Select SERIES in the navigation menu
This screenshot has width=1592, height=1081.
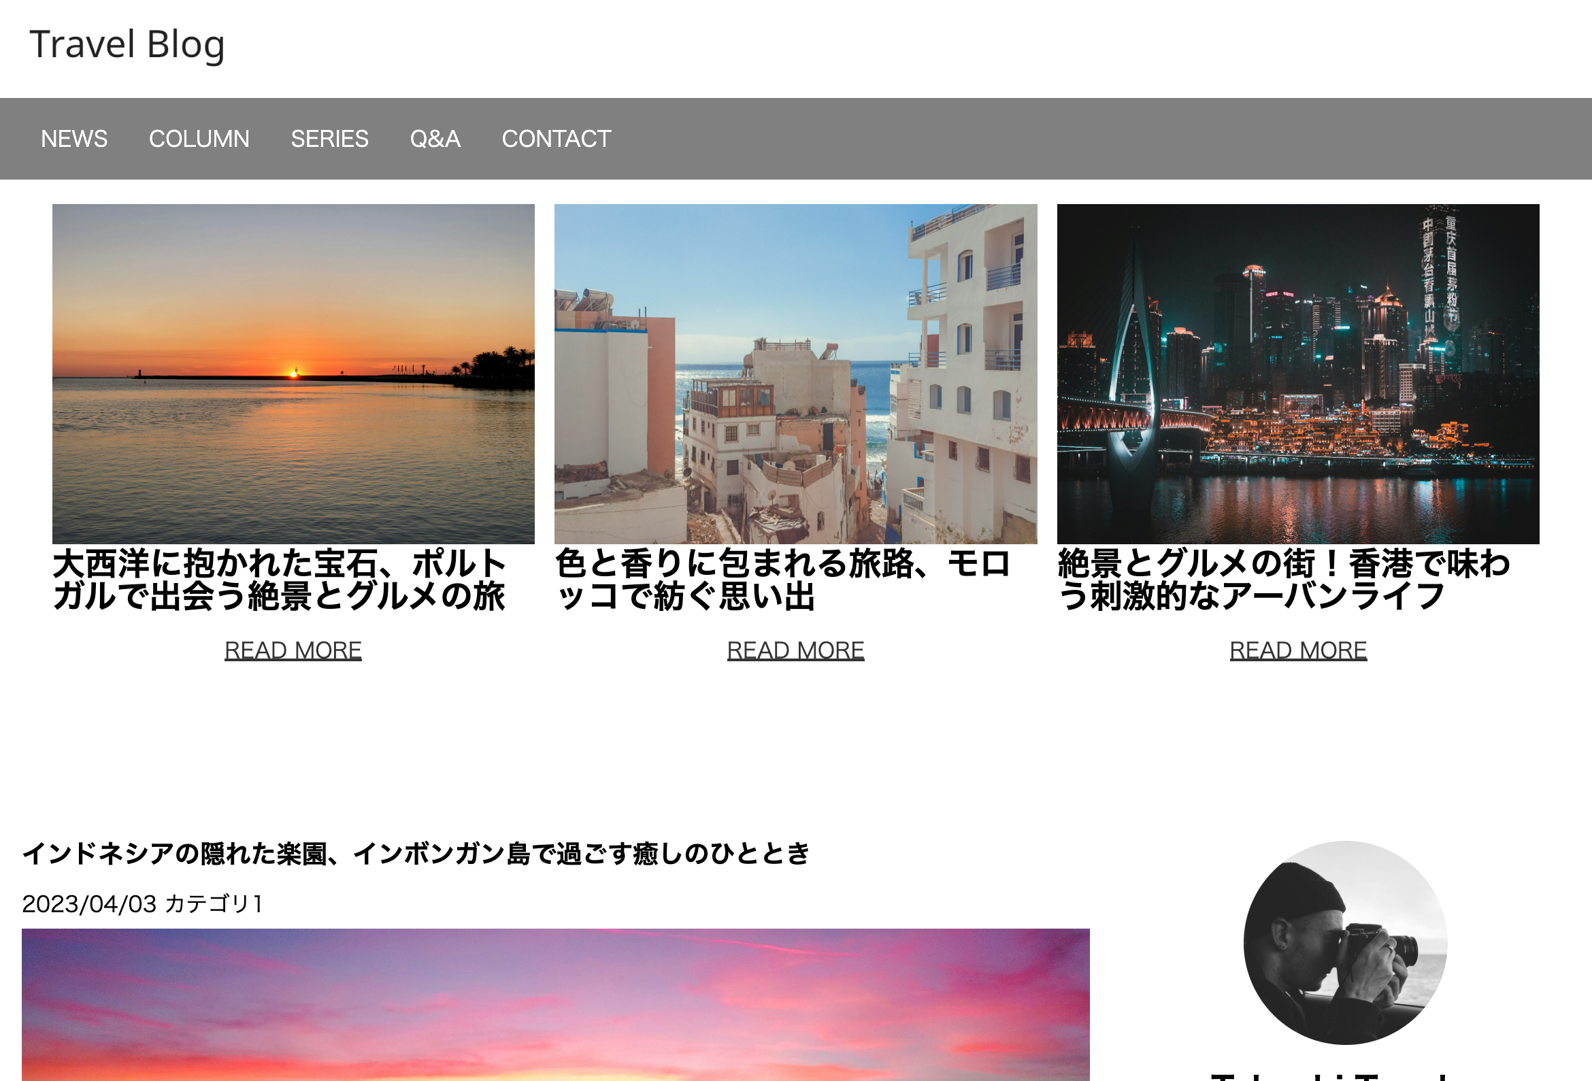[x=330, y=138]
